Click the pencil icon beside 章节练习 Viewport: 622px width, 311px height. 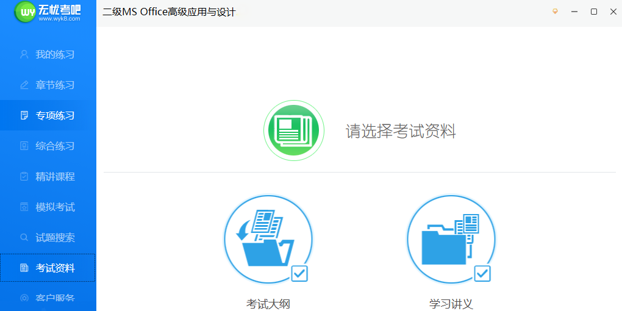tap(24, 85)
